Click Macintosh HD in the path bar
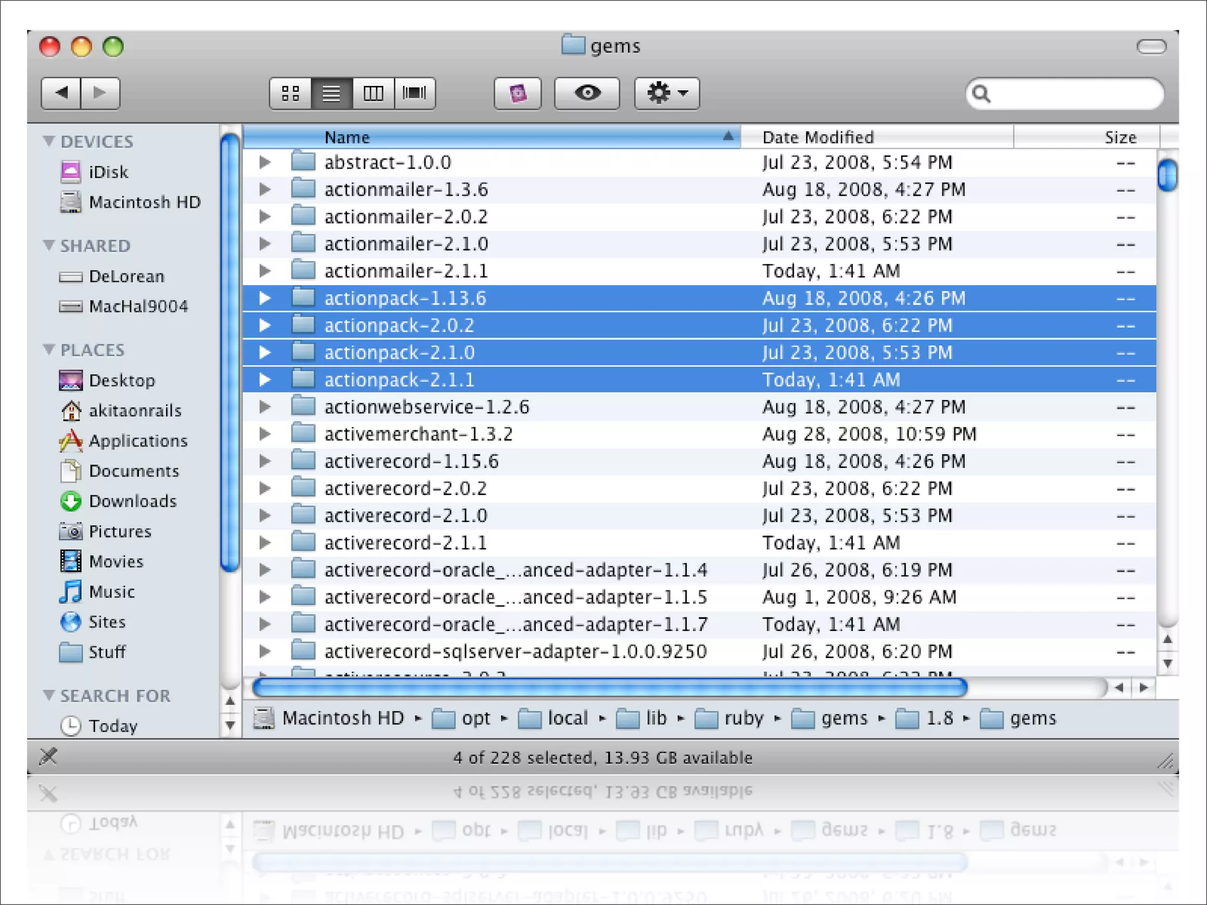The width and height of the screenshot is (1207, 905). [x=342, y=718]
